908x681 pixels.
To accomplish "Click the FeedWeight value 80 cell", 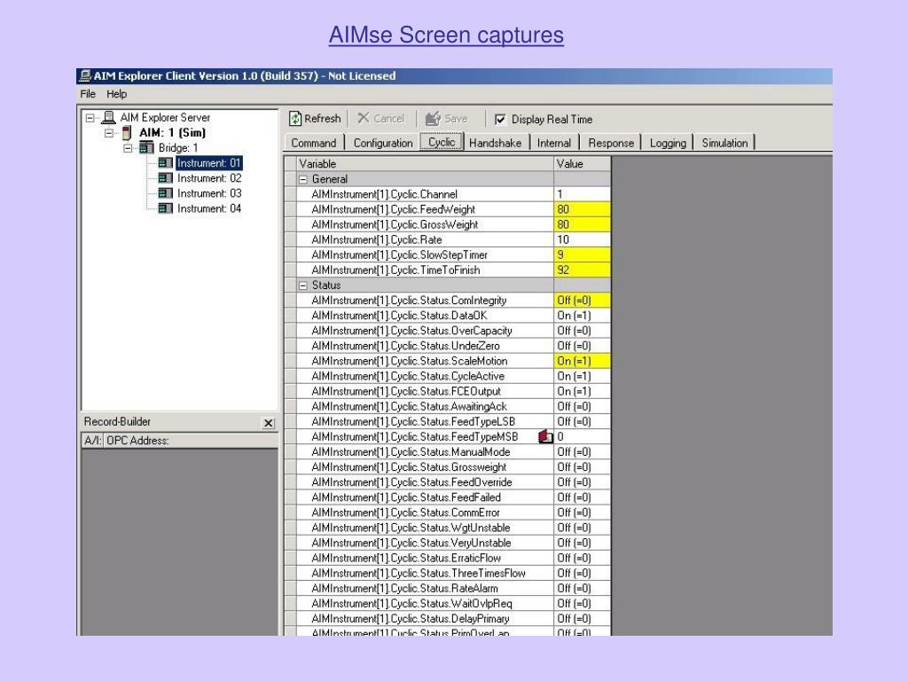I will coord(582,209).
